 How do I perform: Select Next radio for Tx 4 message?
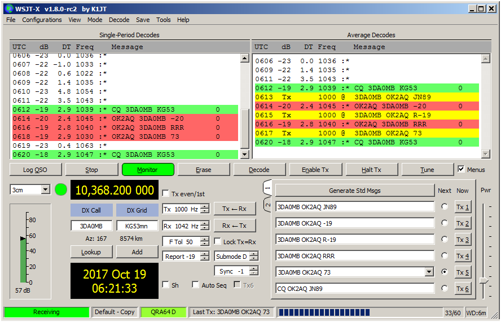click(x=444, y=255)
